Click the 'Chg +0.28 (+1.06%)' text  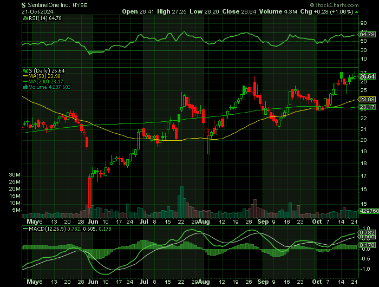[x=327, y=11]
